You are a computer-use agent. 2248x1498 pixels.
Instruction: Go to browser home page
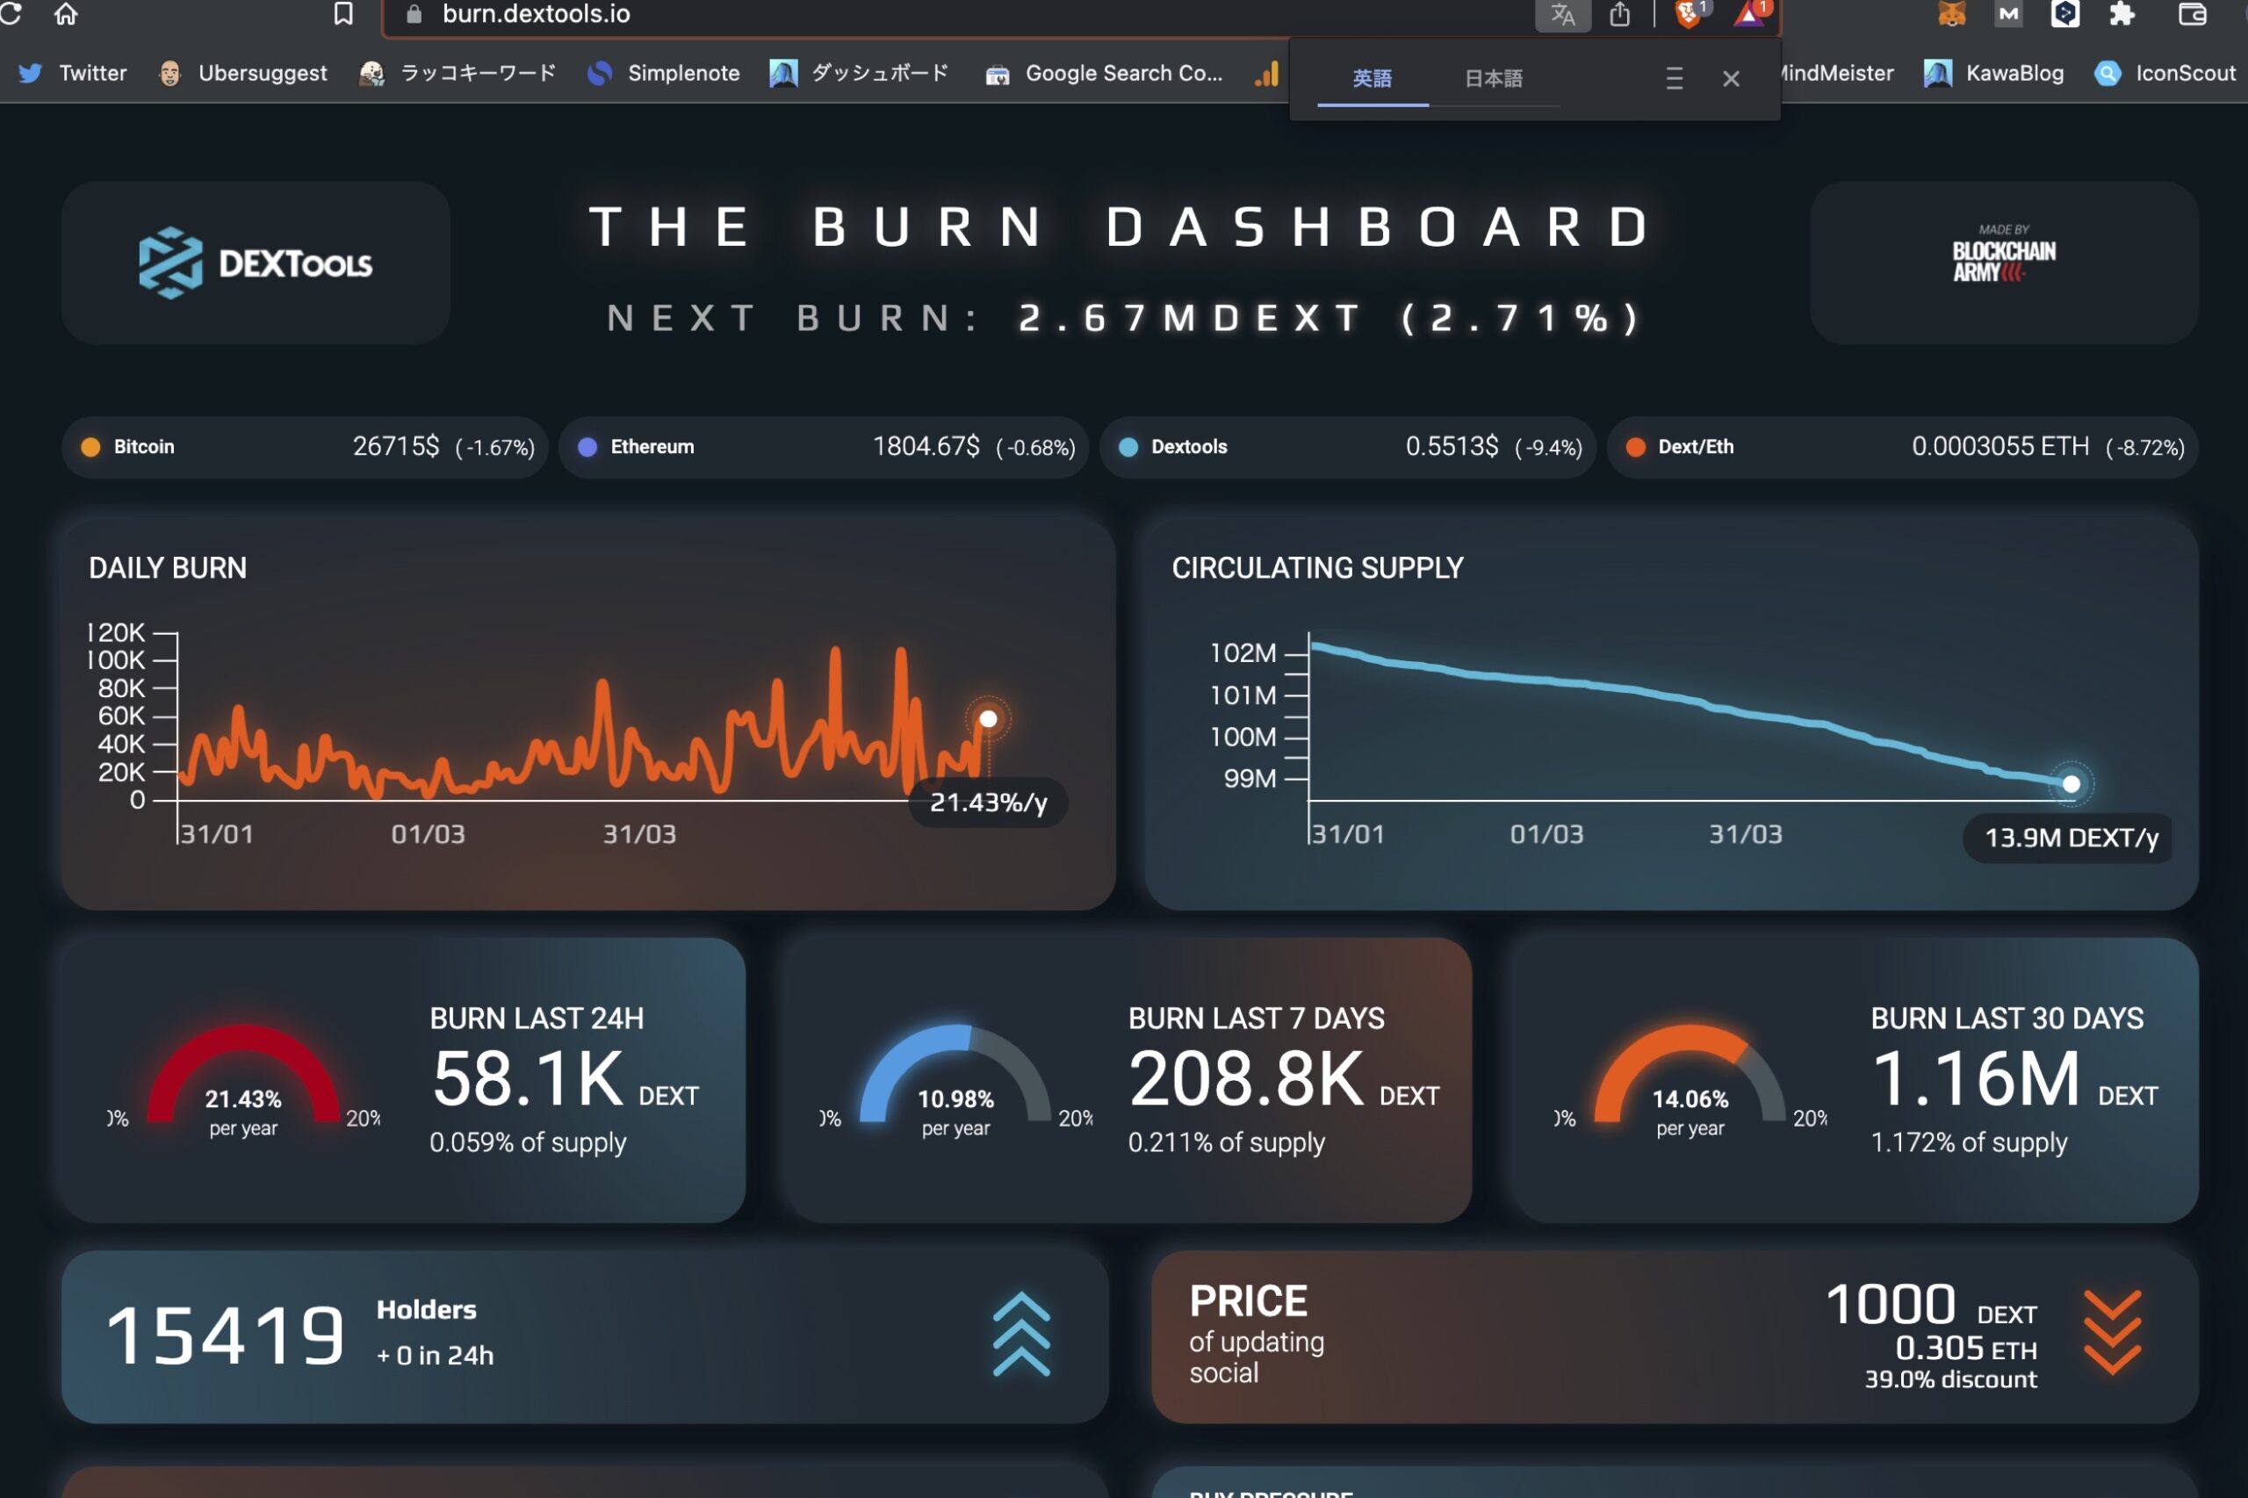[66, 13]
